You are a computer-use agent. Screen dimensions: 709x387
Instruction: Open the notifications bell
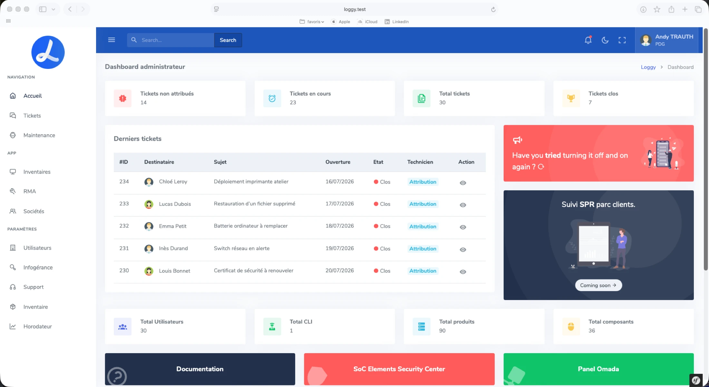point(588,40)
